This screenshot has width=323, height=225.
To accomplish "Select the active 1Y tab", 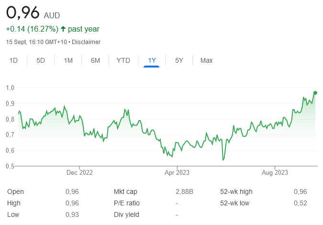I will [152, 60].
